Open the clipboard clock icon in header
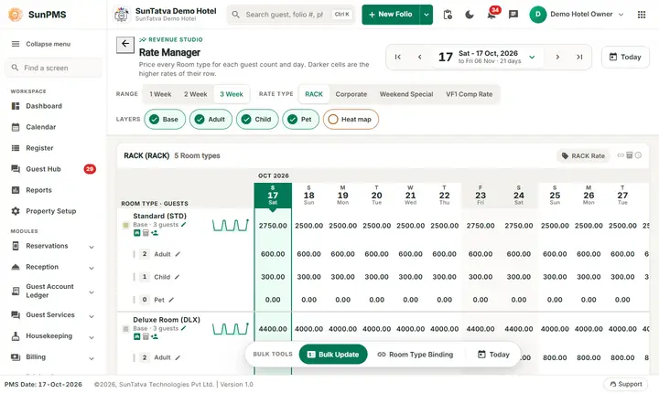The image size is (659, 393). point(448,15)
